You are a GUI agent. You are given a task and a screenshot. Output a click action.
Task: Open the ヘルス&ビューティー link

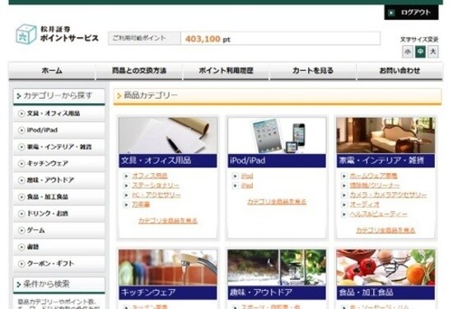coord(378,214)
